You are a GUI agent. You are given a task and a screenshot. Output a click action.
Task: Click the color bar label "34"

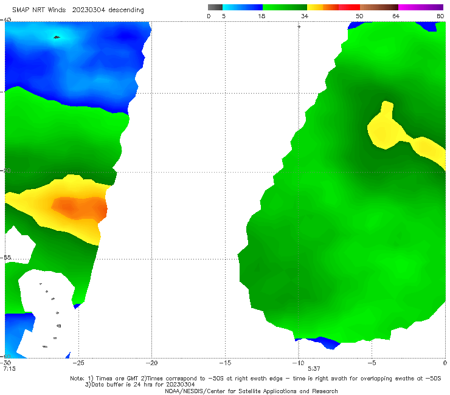(x=305, y=16)
